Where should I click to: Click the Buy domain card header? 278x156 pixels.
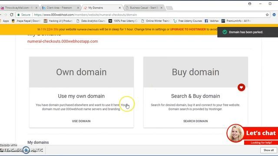tap(195, 72)
